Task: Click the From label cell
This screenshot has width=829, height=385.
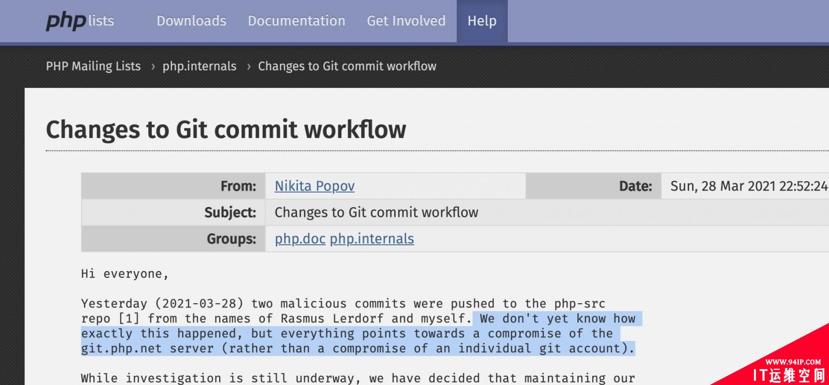Action: pyautogui.click(x=174, y=186)
